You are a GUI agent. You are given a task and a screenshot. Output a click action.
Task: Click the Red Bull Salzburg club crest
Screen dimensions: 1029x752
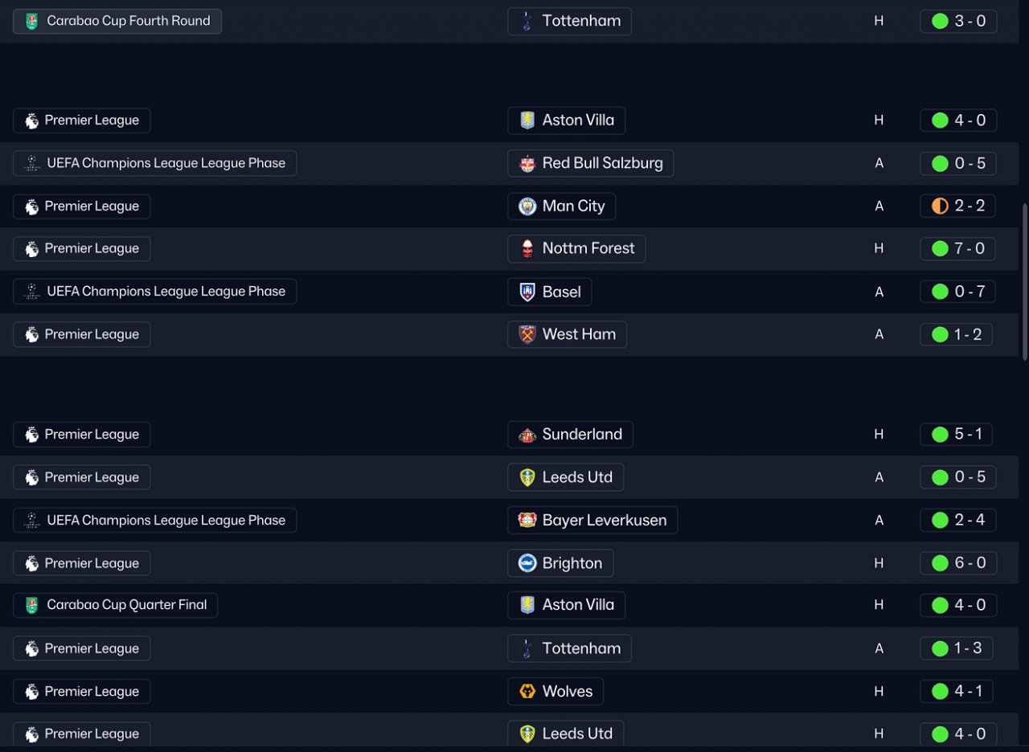click(527, 164)
